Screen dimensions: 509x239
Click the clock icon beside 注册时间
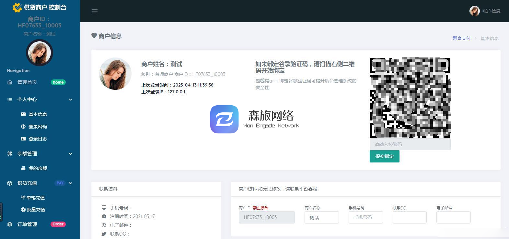click(104, 216)
